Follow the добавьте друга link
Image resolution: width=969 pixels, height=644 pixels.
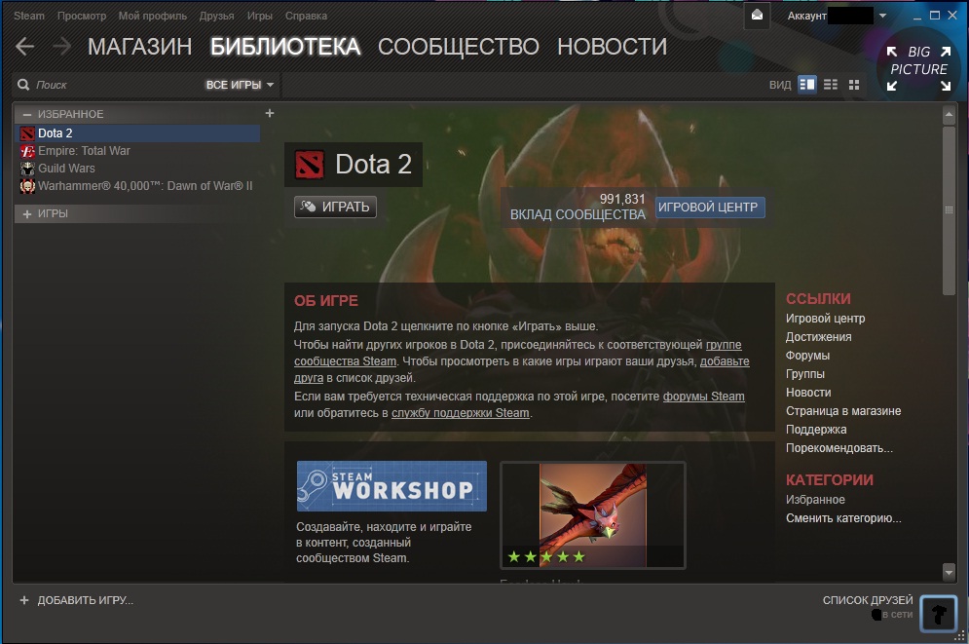[x=725, y=360]
